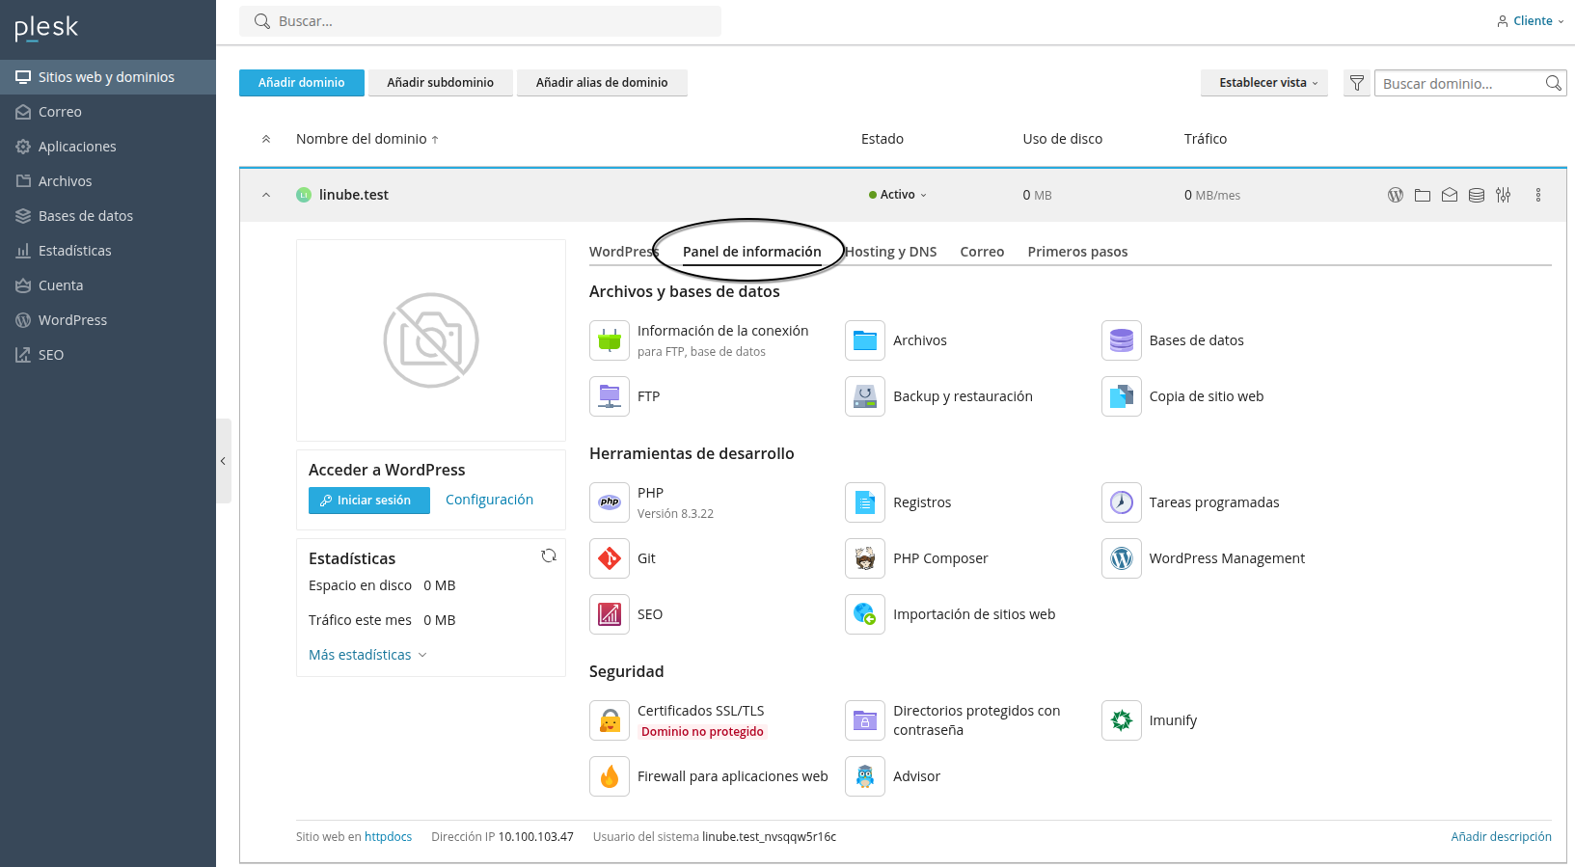Open Estadísticas in the sidebar

click(x=108, y=251)
